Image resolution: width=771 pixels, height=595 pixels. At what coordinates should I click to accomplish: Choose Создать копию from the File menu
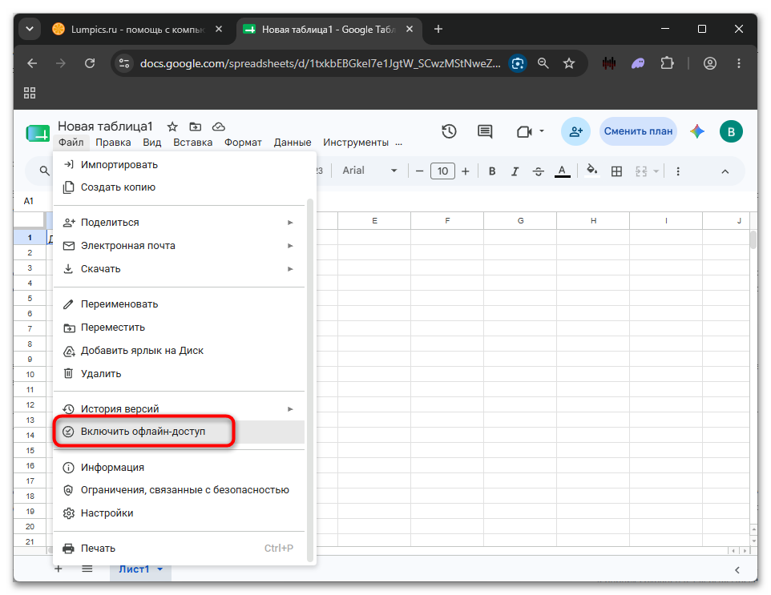[x=179, y=187]
